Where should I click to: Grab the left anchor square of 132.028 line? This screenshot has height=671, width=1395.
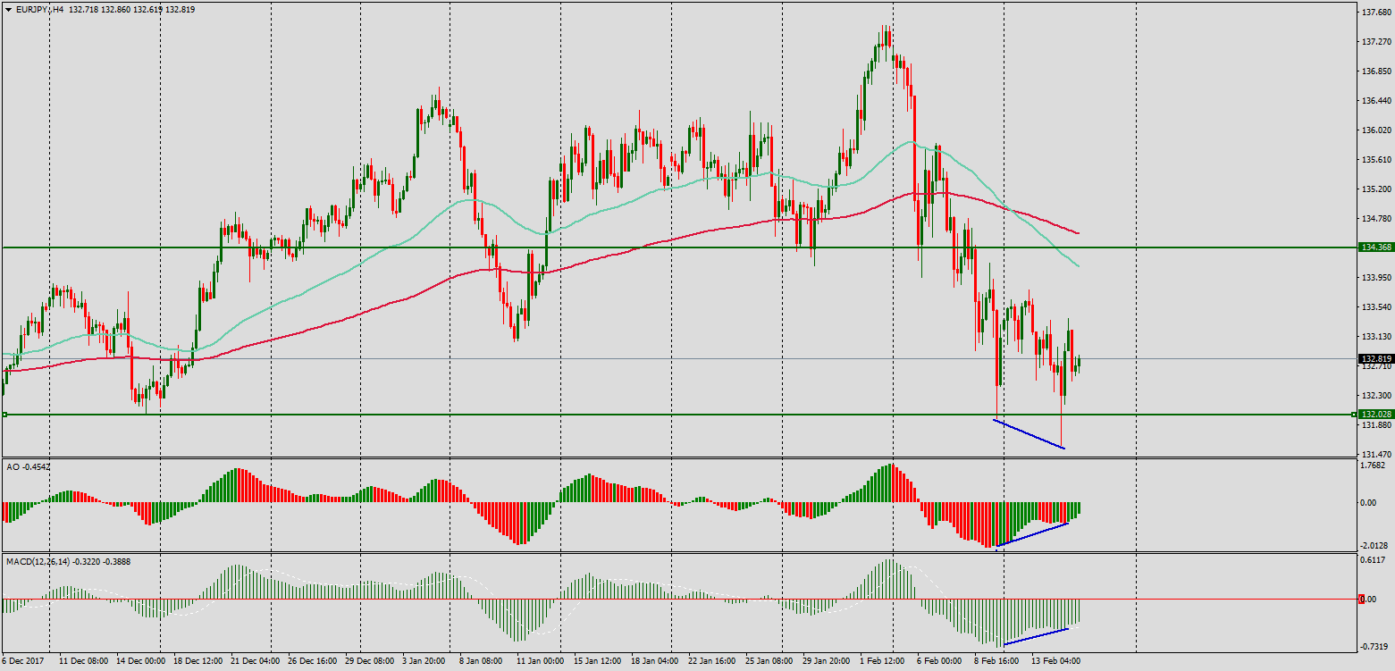coord(4,415)
